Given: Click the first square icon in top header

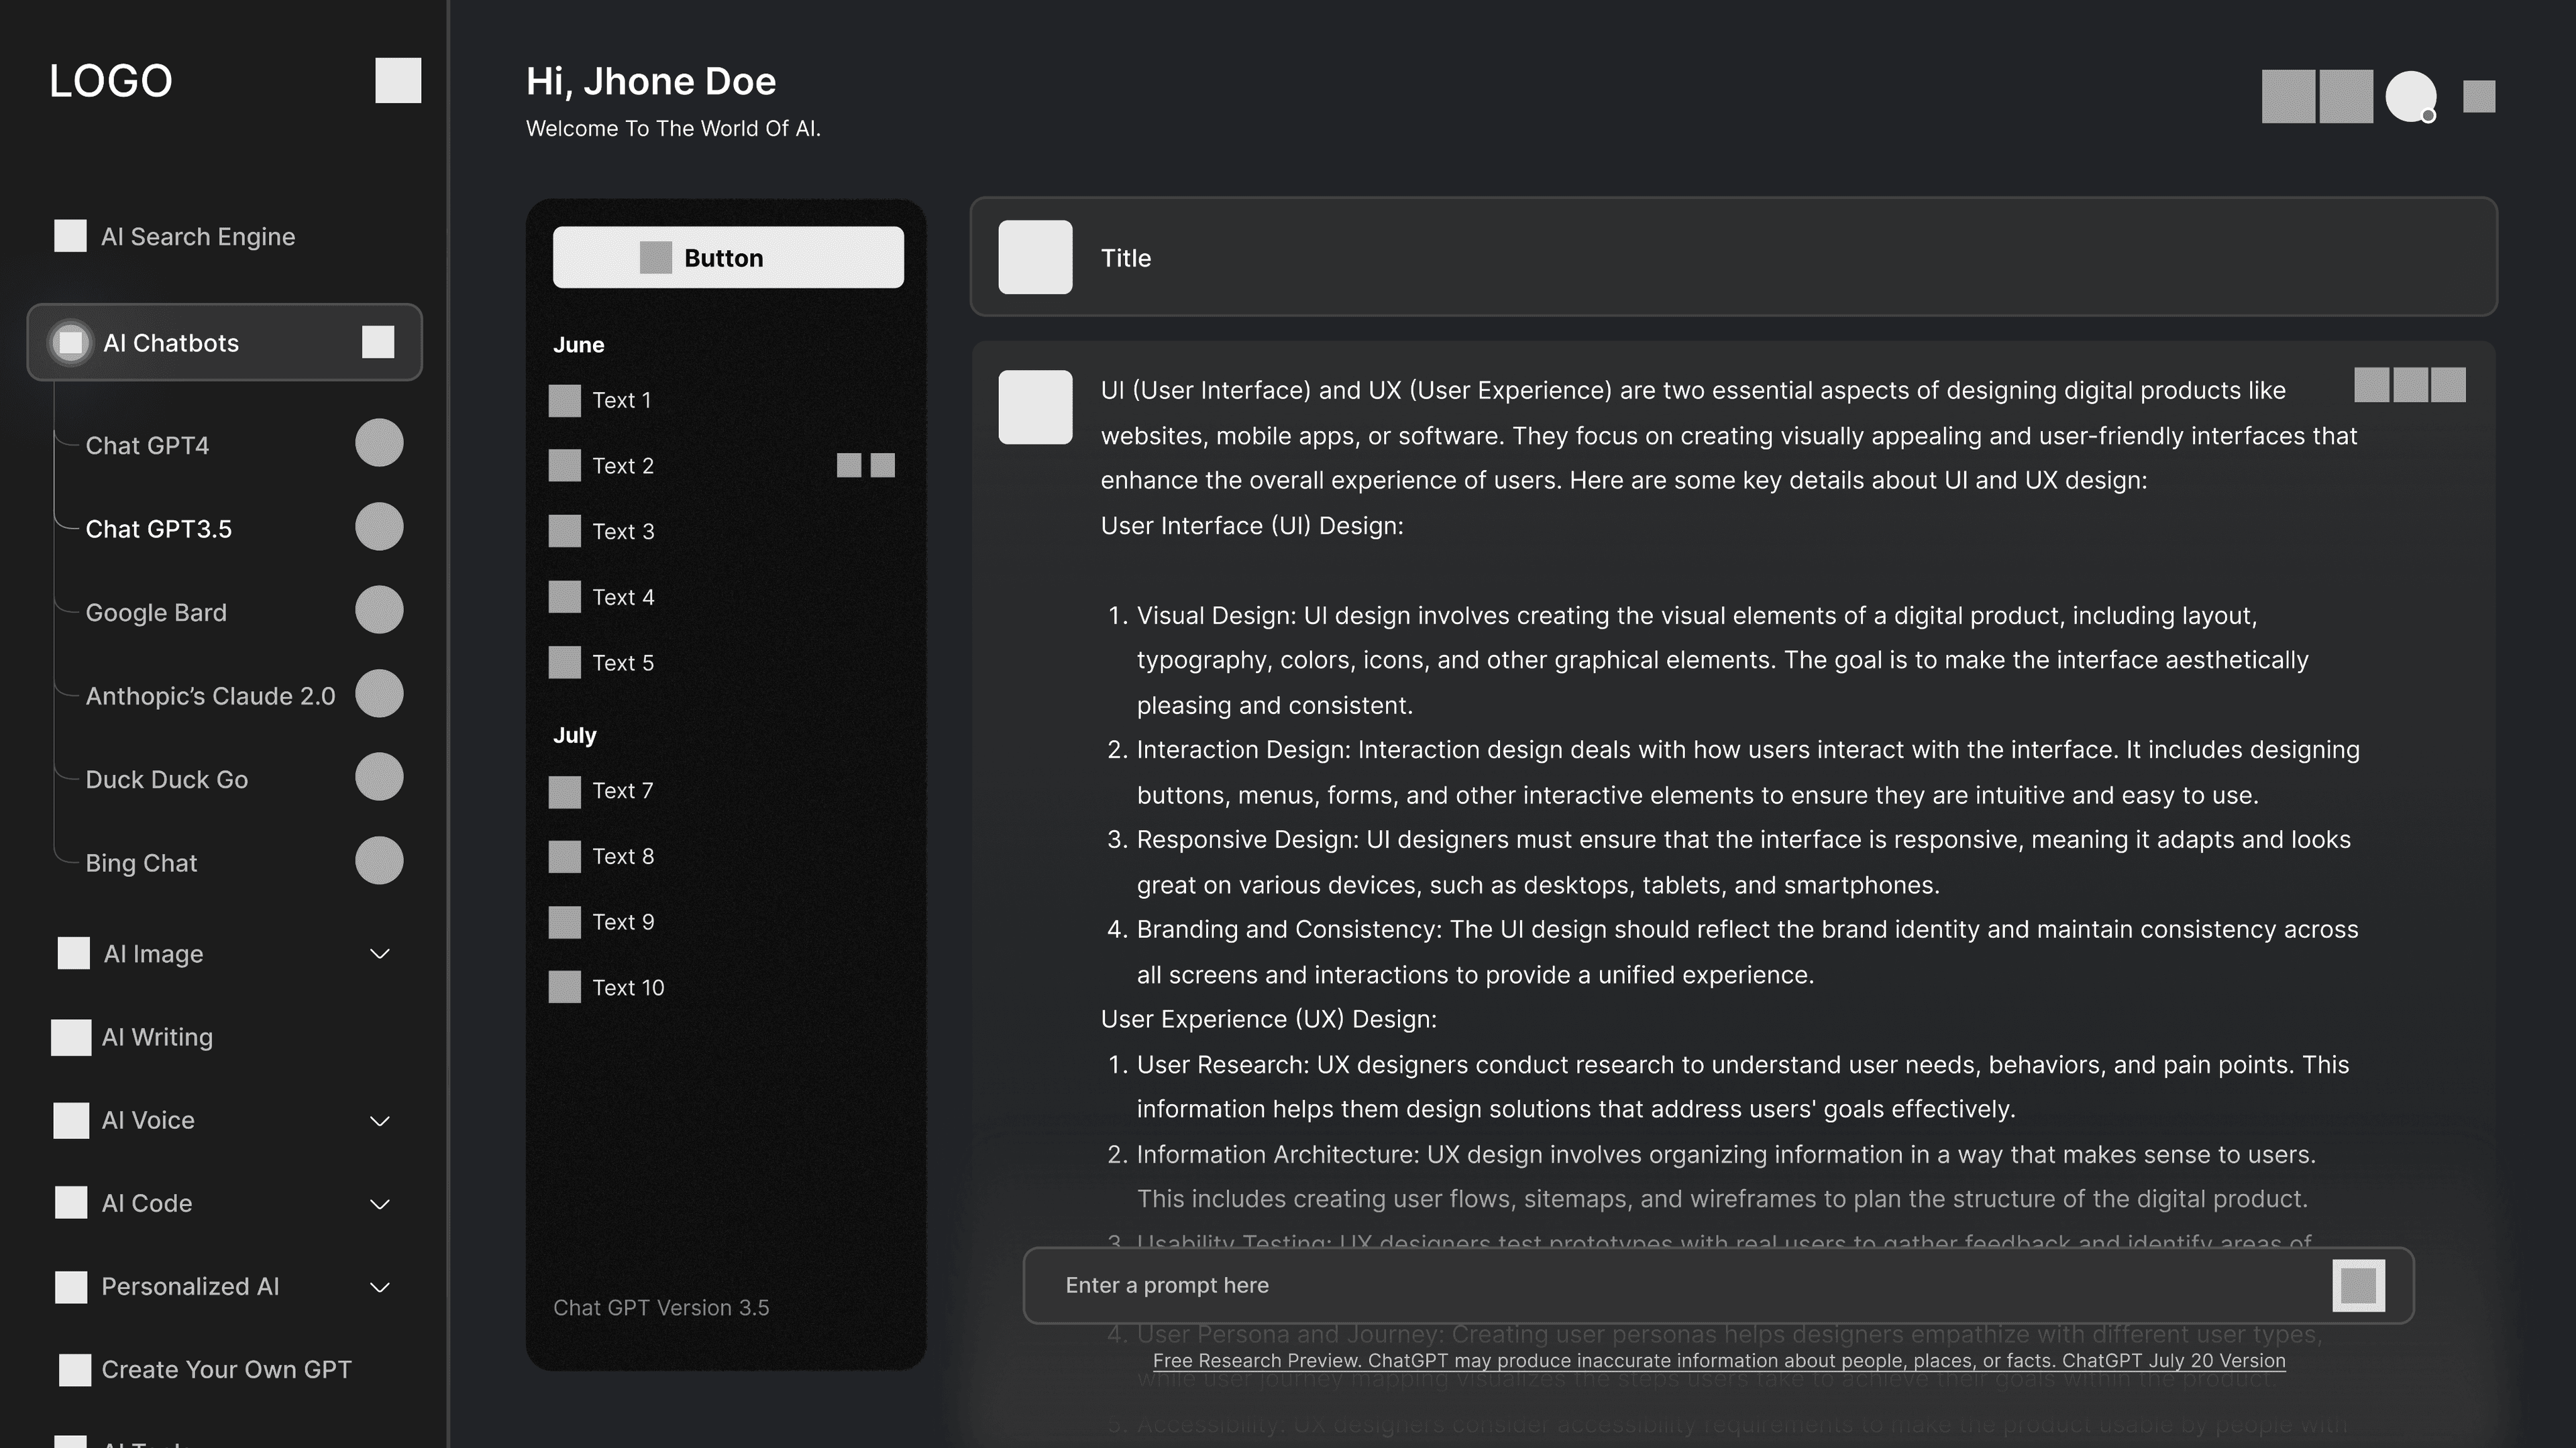Looking at the screenshot, I should tap(2289, 97).
